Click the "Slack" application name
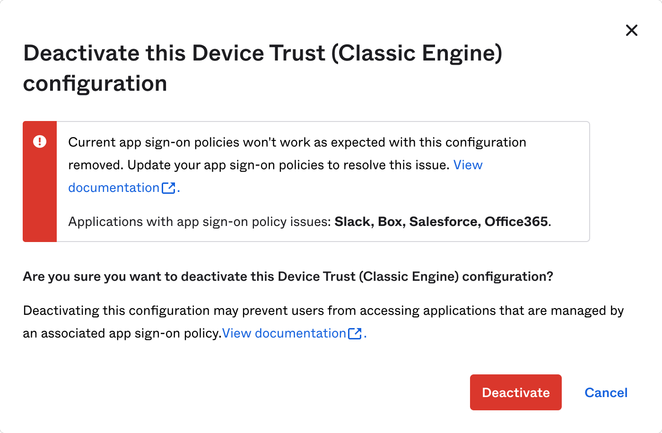662x433 pixels. (353, 222)
